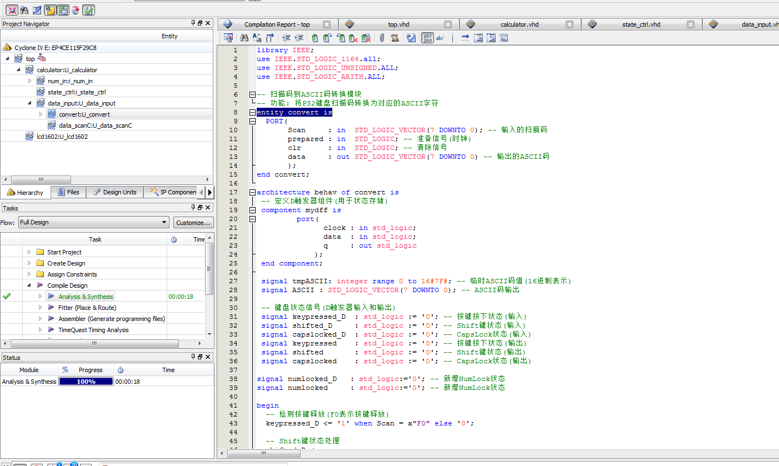Click the 100% progress bar in Status
Screen dimensions: 779x466
point(86,382)
